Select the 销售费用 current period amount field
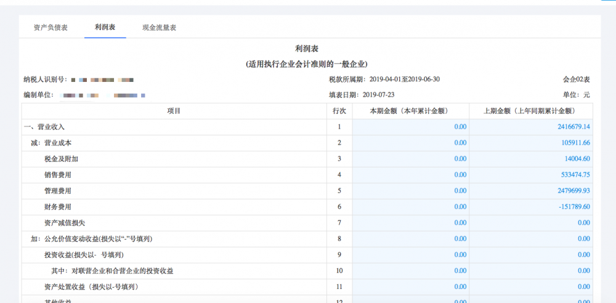The height and width of the screenshot is (303, 616). [410, 175]
